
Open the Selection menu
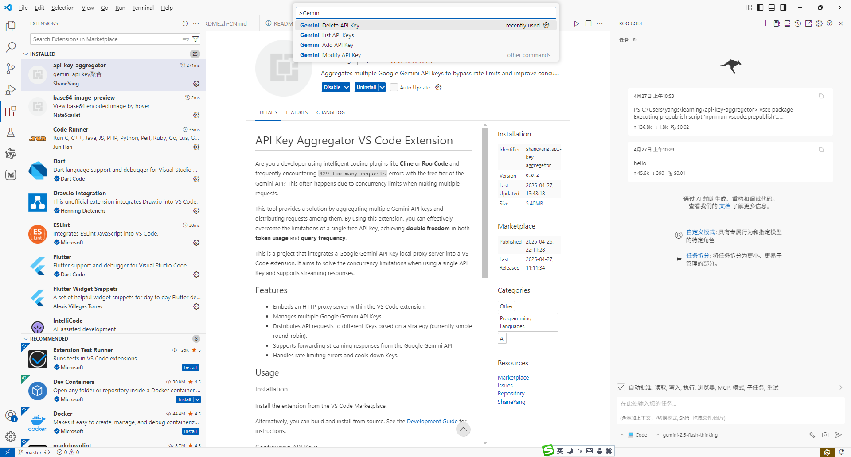tap(63, 8)
